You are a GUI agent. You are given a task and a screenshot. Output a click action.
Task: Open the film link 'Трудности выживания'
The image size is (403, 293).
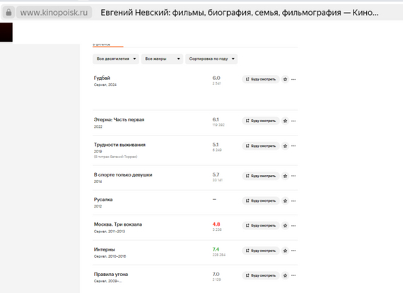click(x=119, y=145)
